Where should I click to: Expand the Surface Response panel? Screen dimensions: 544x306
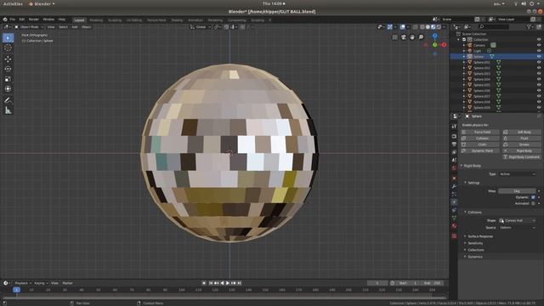479,236
